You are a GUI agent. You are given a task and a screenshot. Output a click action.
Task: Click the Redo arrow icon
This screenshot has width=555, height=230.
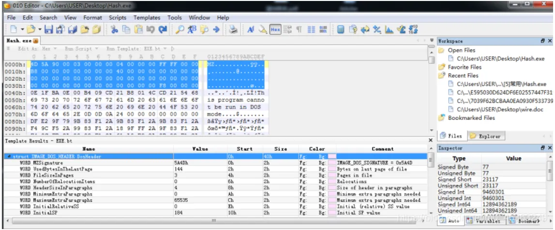pyautogui.click(x=163, y=29)
